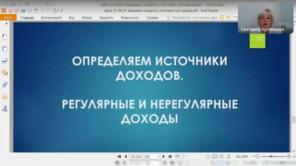The height and width of the screenshot is (166, 296).
Task: Click the Print icon in toolbar
Action: 23,11
